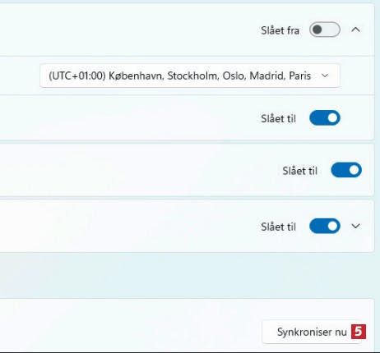Click the Slået til label under the time zone dropdown
The height and width of the screenshot is (353, 380).
pos(278,119)
